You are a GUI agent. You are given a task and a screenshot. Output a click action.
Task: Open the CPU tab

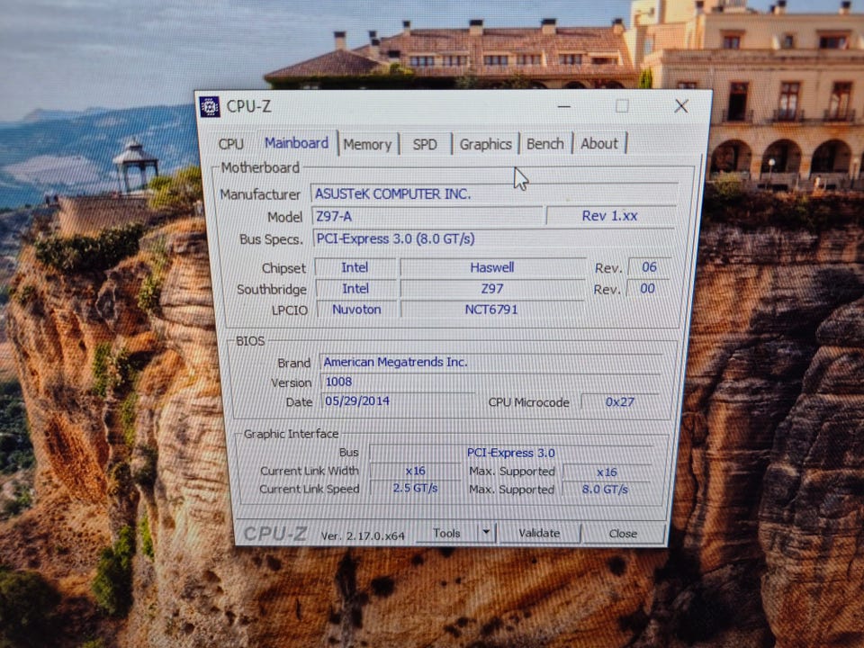coord(231,144)
